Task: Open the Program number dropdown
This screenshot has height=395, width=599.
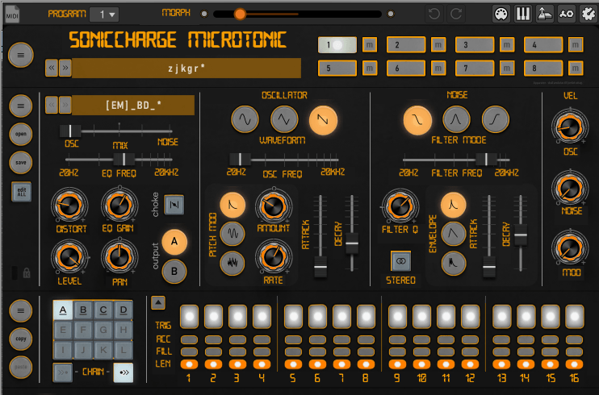Action: pos(104,15)
